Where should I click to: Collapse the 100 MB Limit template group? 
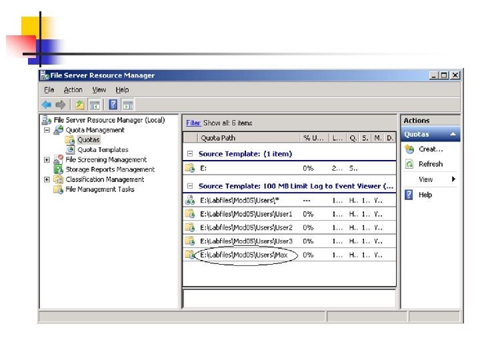[190, 186]
